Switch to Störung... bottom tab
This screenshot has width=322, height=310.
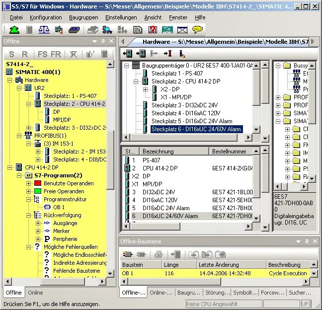click(217, 293)
